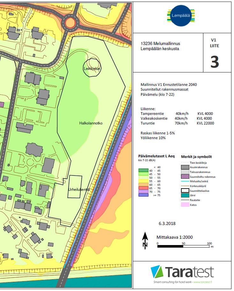
Task: Click the 65 - 70 dB red swatch
Action: (143, 188)
